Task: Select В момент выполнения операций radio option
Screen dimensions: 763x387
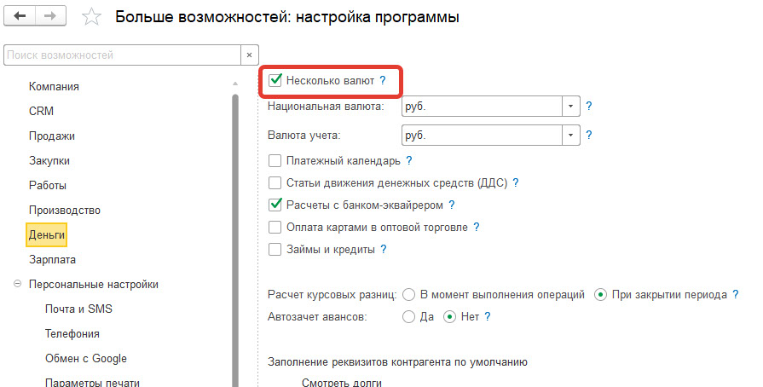Action: (x=409, y=295)
